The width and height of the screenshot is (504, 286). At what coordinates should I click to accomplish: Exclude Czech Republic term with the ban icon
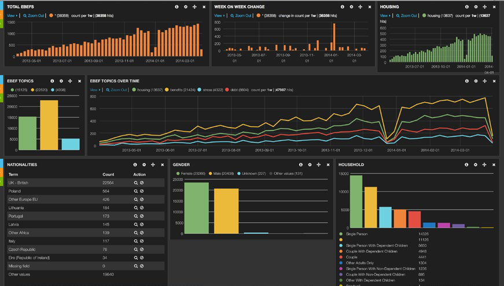pyautogui.click(x=142, y=250)
